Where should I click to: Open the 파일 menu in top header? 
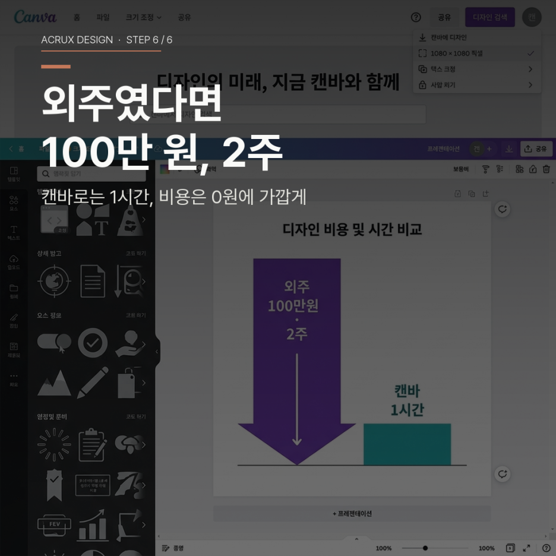[x=103, y=17]
